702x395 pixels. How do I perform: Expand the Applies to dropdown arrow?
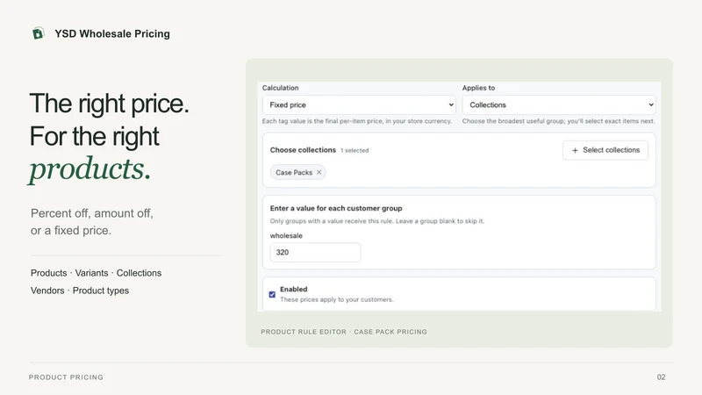(651, 104)
